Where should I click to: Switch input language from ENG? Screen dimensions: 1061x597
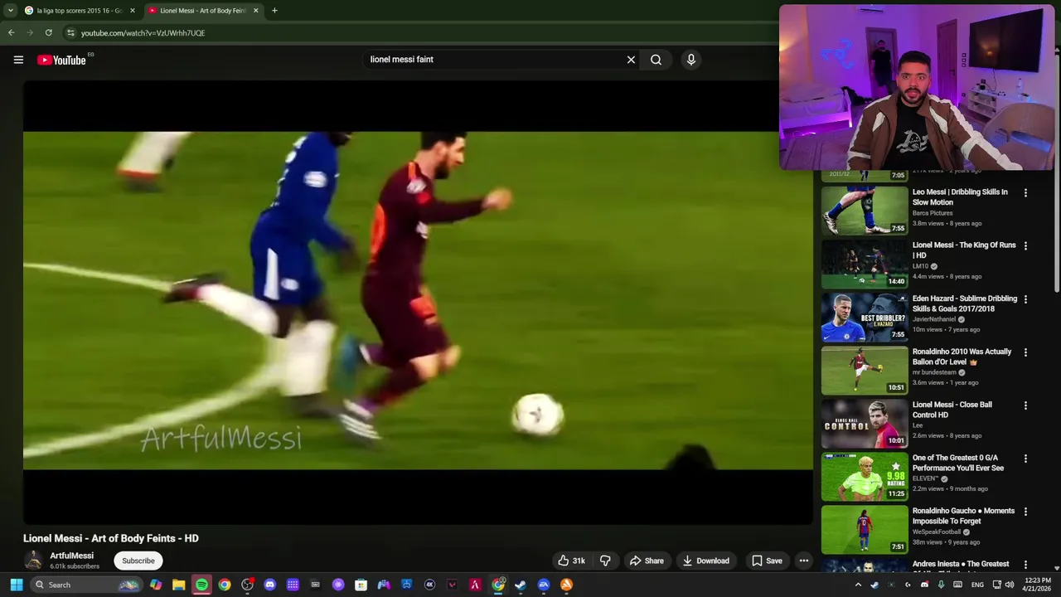pos(977,585)
